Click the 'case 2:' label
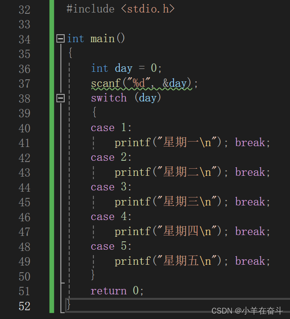This screenshot has height=319, width=290. click(111, 157)
